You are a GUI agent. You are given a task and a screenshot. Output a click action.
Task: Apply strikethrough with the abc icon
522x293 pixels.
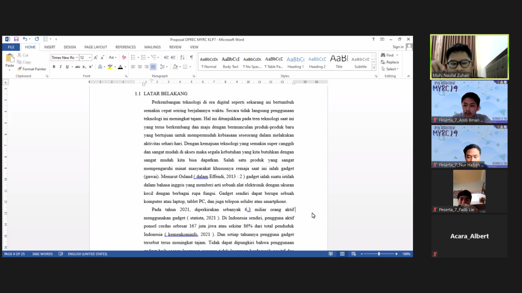point(77,67)
